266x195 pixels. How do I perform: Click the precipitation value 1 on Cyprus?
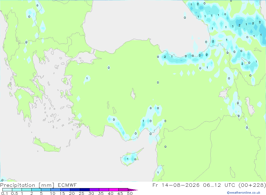coord(128,159)
